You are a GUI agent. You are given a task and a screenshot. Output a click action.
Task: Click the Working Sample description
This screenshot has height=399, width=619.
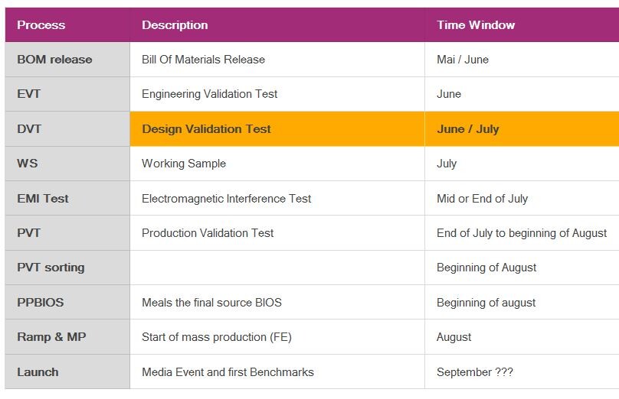click(x=184, y=164)
